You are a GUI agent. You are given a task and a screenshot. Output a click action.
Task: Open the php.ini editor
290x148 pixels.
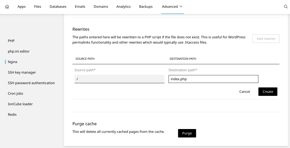(19, 52)
